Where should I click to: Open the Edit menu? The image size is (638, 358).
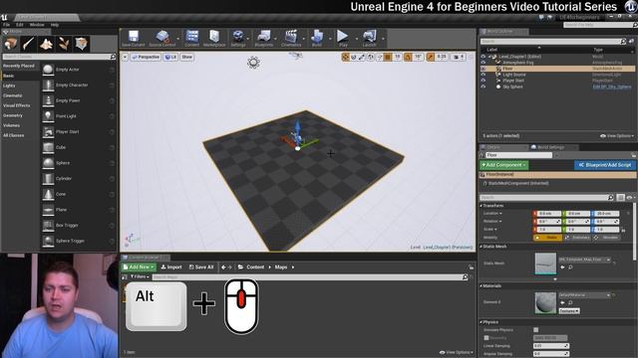[20, 25]
